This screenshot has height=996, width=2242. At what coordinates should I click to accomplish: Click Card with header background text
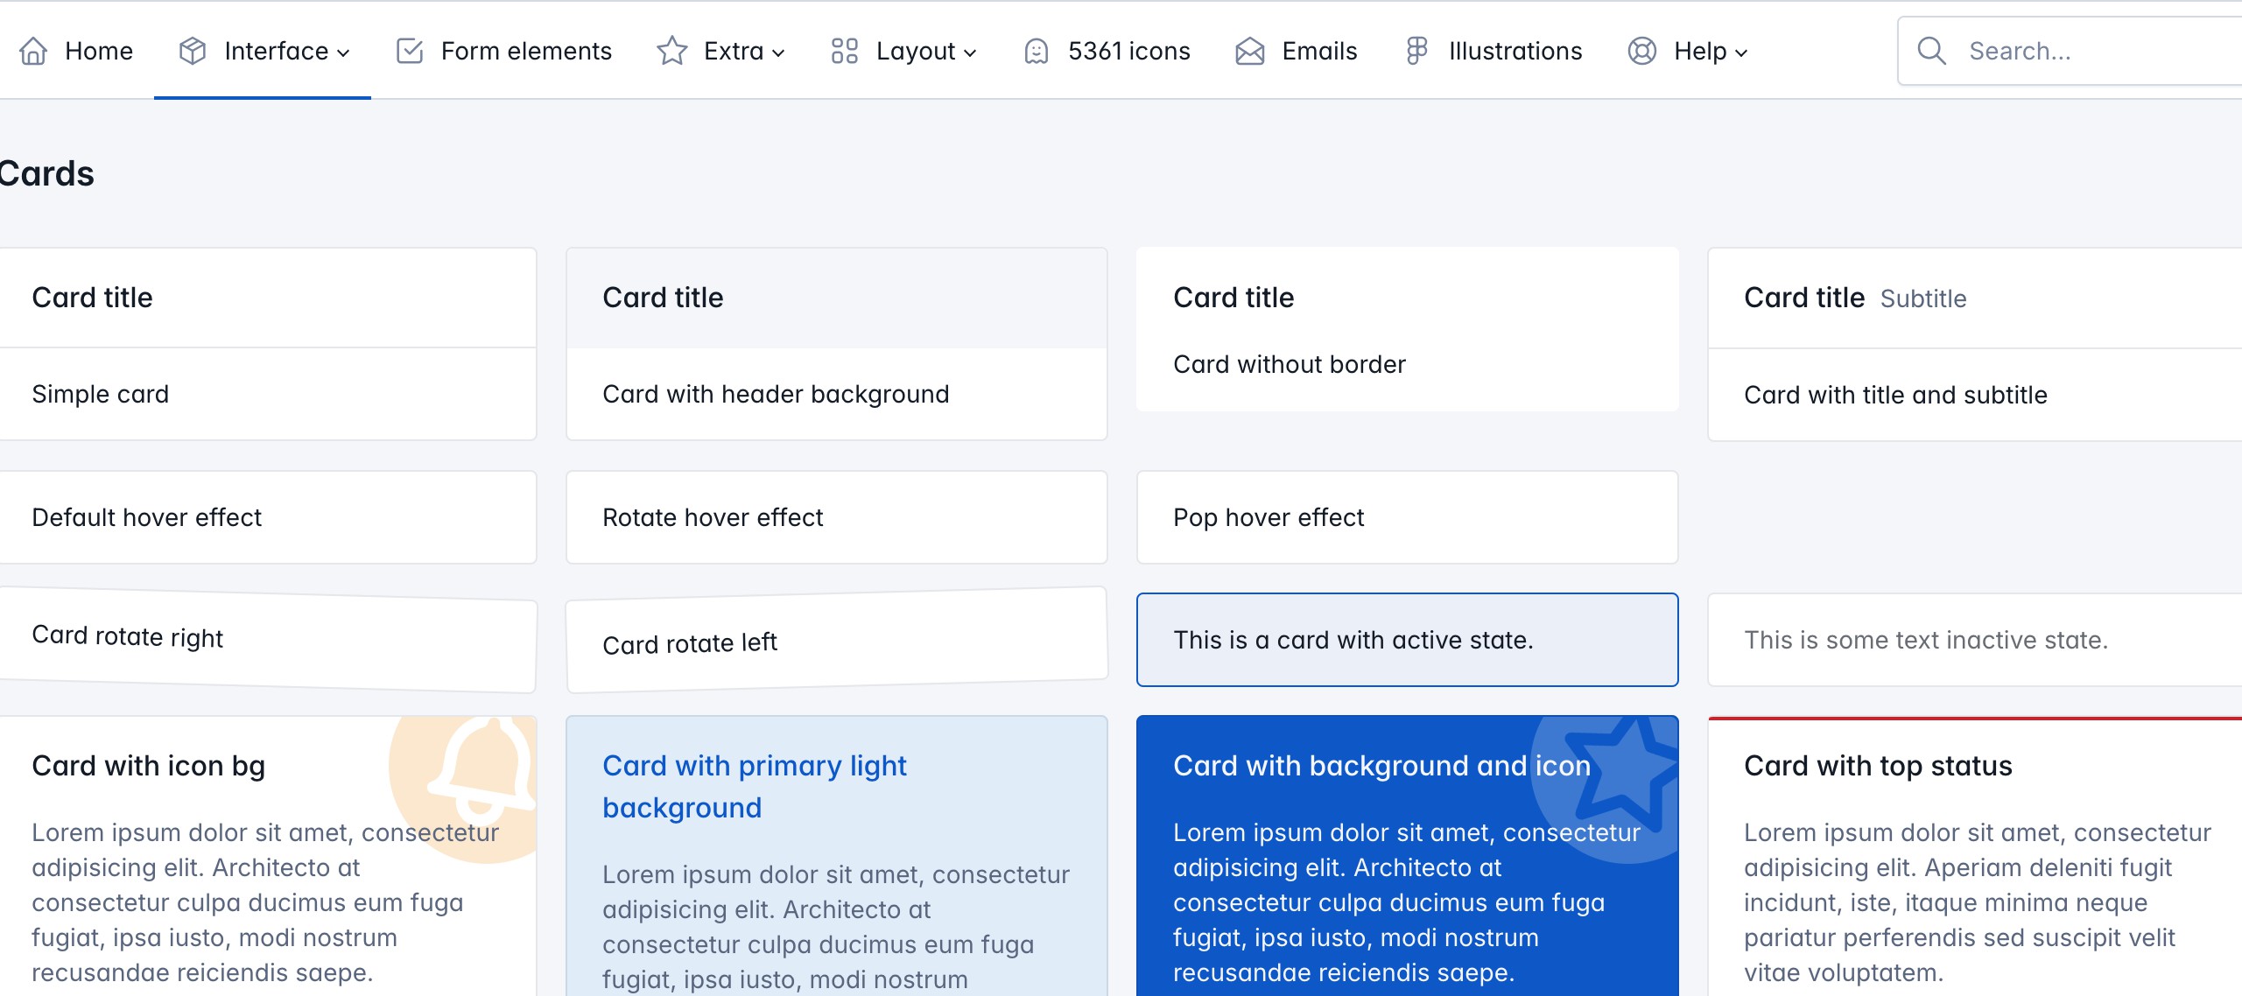coord(776,394)
